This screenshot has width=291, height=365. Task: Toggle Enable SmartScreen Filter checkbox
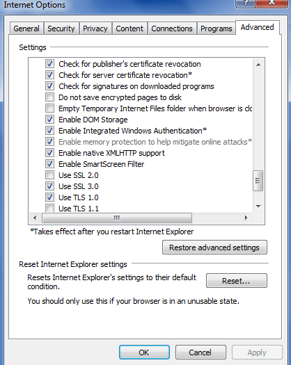(x=49, y=164)
